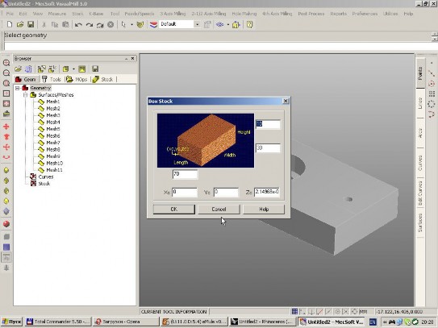
Task: Click the EN language indicator in the taskbar
Action: 373,322
